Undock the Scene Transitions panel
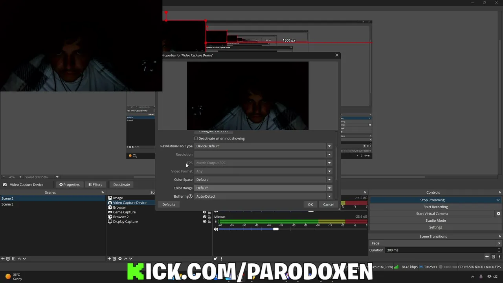Screen dimensions: 503x283 pos(500,236)
